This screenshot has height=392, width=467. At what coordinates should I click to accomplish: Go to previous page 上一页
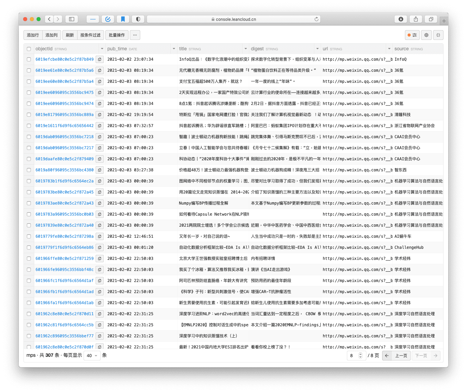[401, 355]
